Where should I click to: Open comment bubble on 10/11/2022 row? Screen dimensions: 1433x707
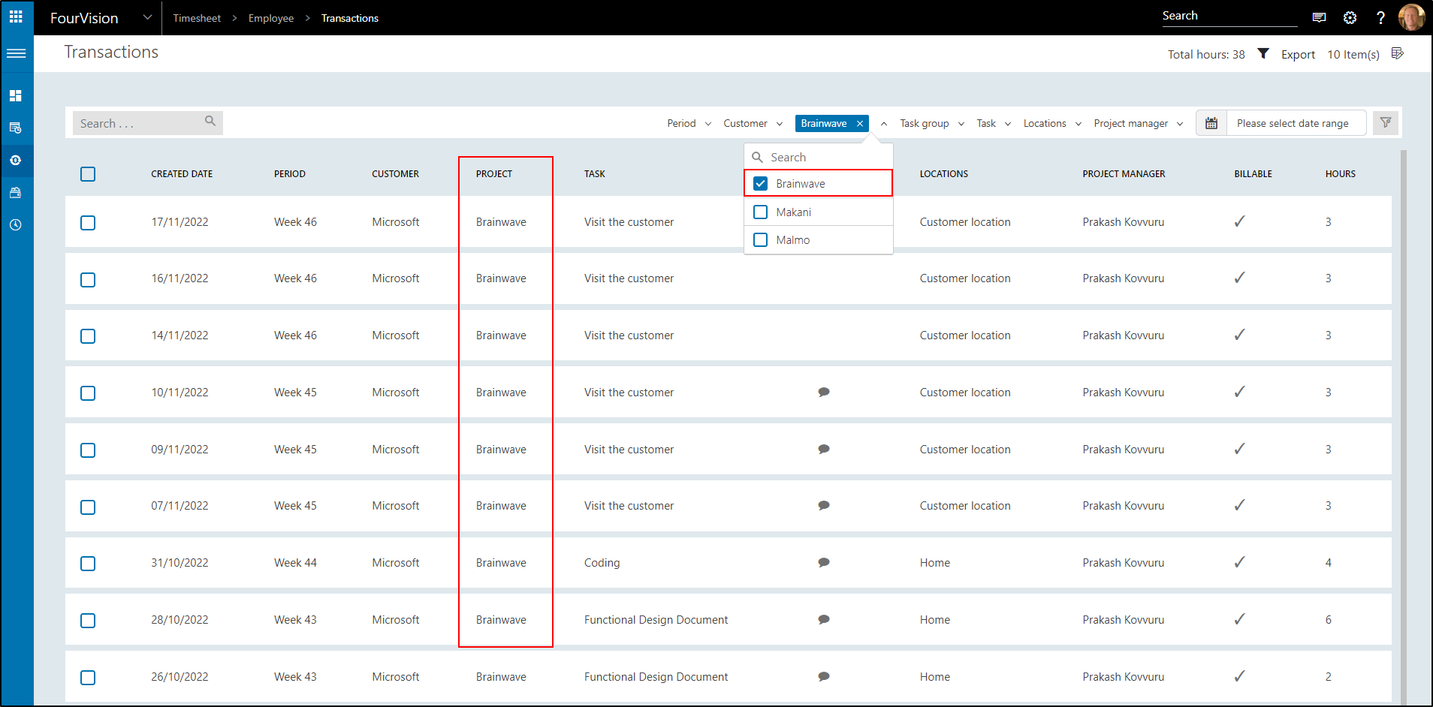click(x=824, y=392)
